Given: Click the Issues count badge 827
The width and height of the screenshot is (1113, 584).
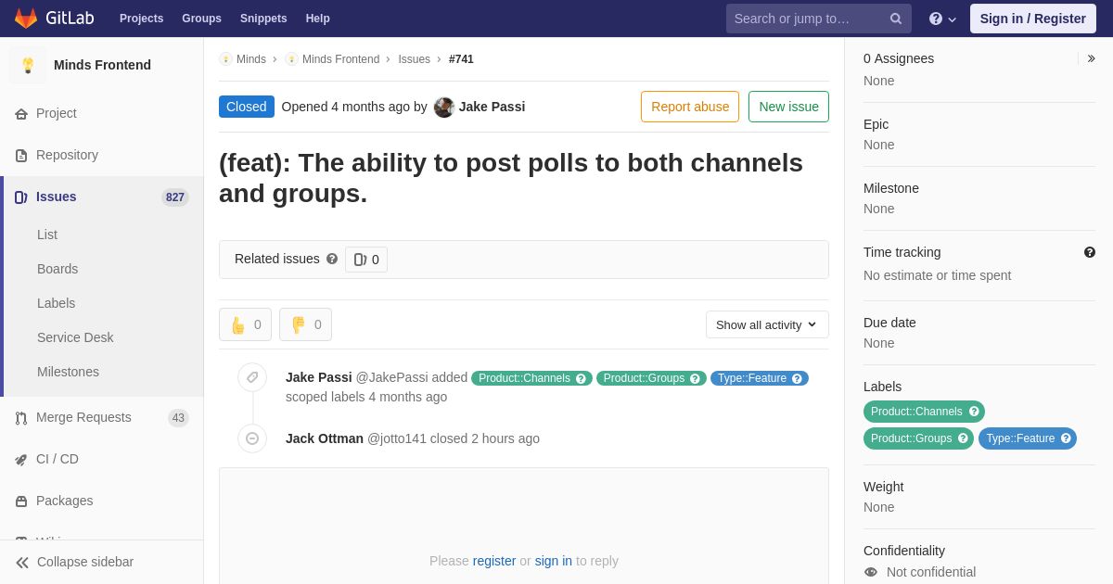Looking at the screenshot, I should (175, 197).
